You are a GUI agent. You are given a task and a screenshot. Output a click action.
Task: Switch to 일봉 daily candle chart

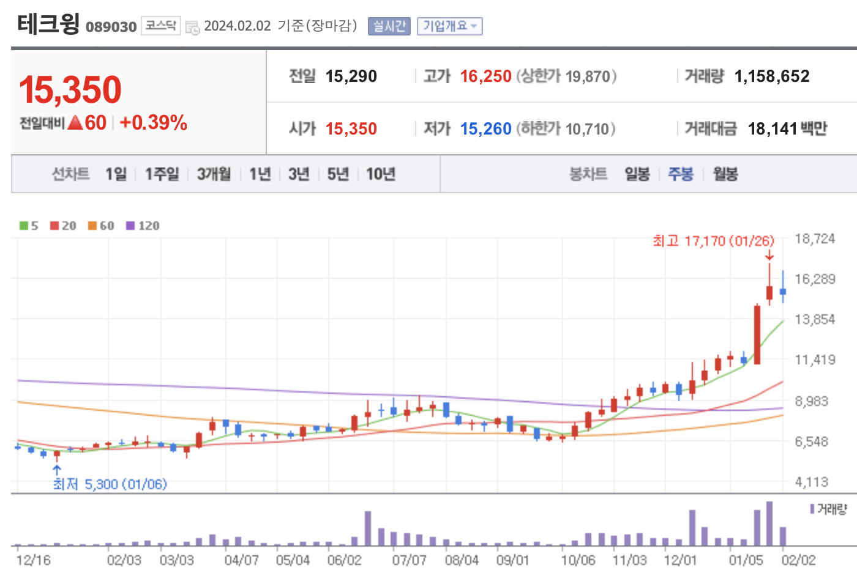tap(637, 174)
